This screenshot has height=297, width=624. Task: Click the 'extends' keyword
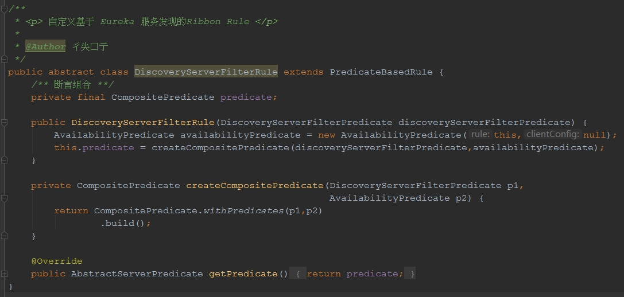coord(304,72)
